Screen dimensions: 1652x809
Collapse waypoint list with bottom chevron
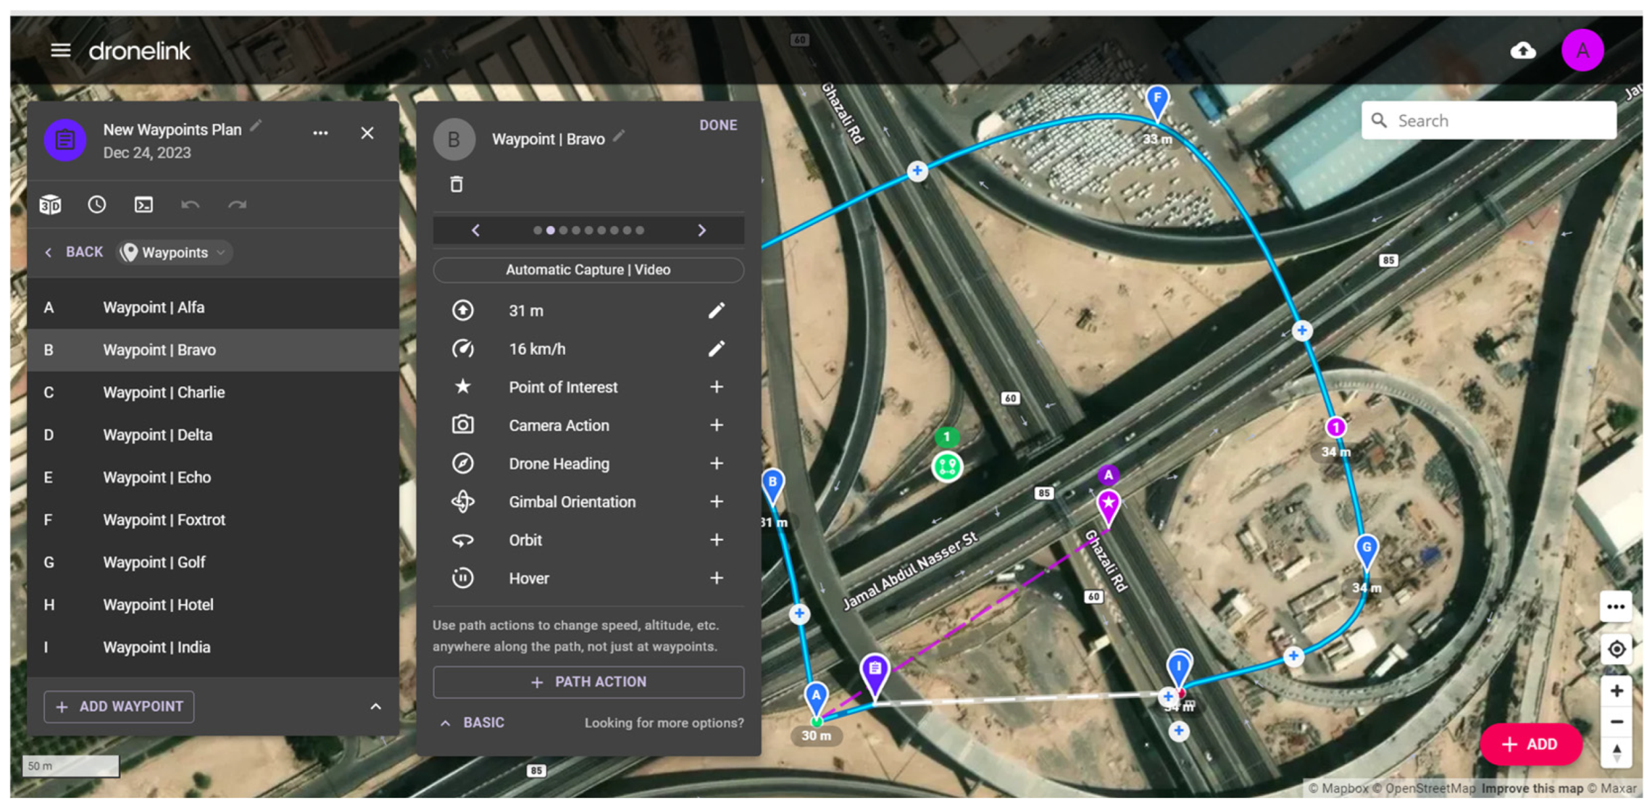[376, 708]
